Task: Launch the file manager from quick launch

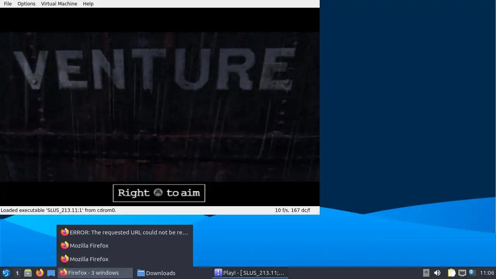Action: pyautogui.click(x=28, y=273)
